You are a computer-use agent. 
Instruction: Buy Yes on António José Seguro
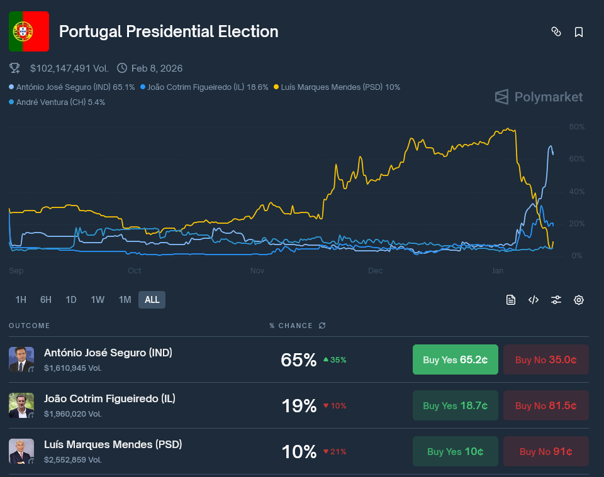pyautogui.click(x=455, y=359)
